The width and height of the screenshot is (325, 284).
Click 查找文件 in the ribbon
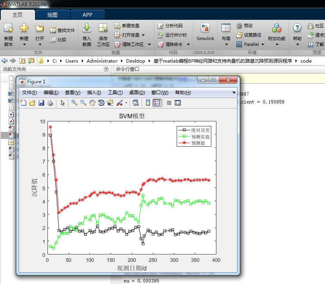tap(62, 30)
